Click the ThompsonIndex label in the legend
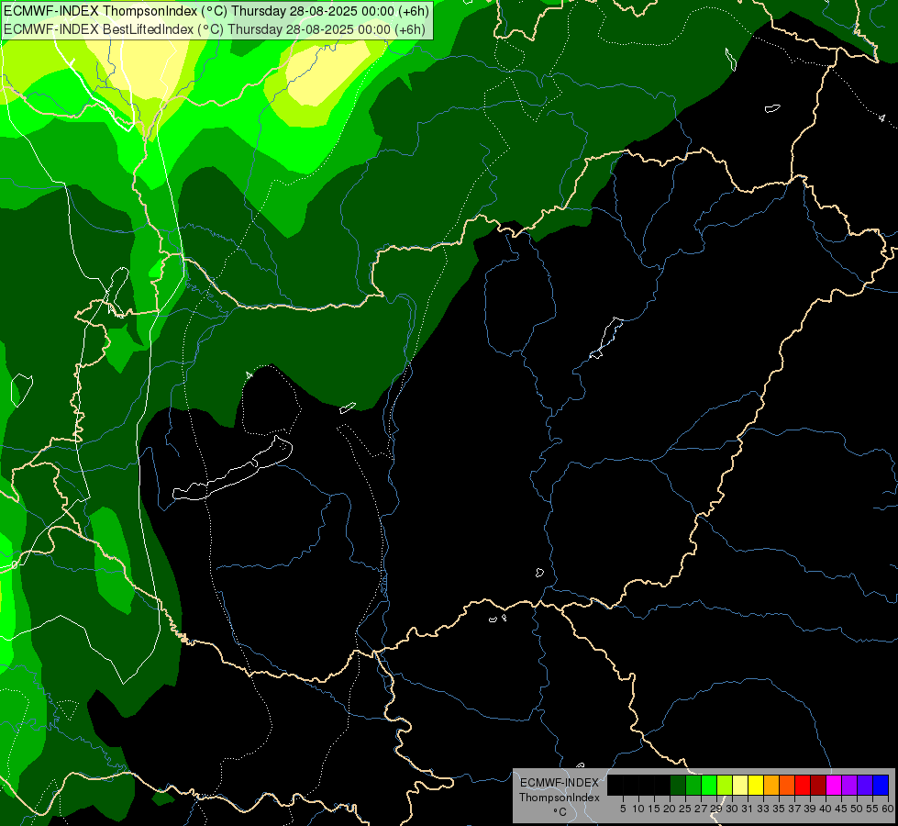The width and height of the screenshot is (898, 826). click(x=560, y=798)
